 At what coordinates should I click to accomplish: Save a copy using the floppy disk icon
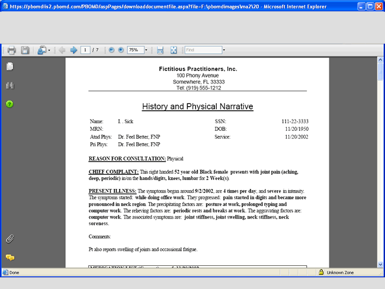click(x=25, y=50)
